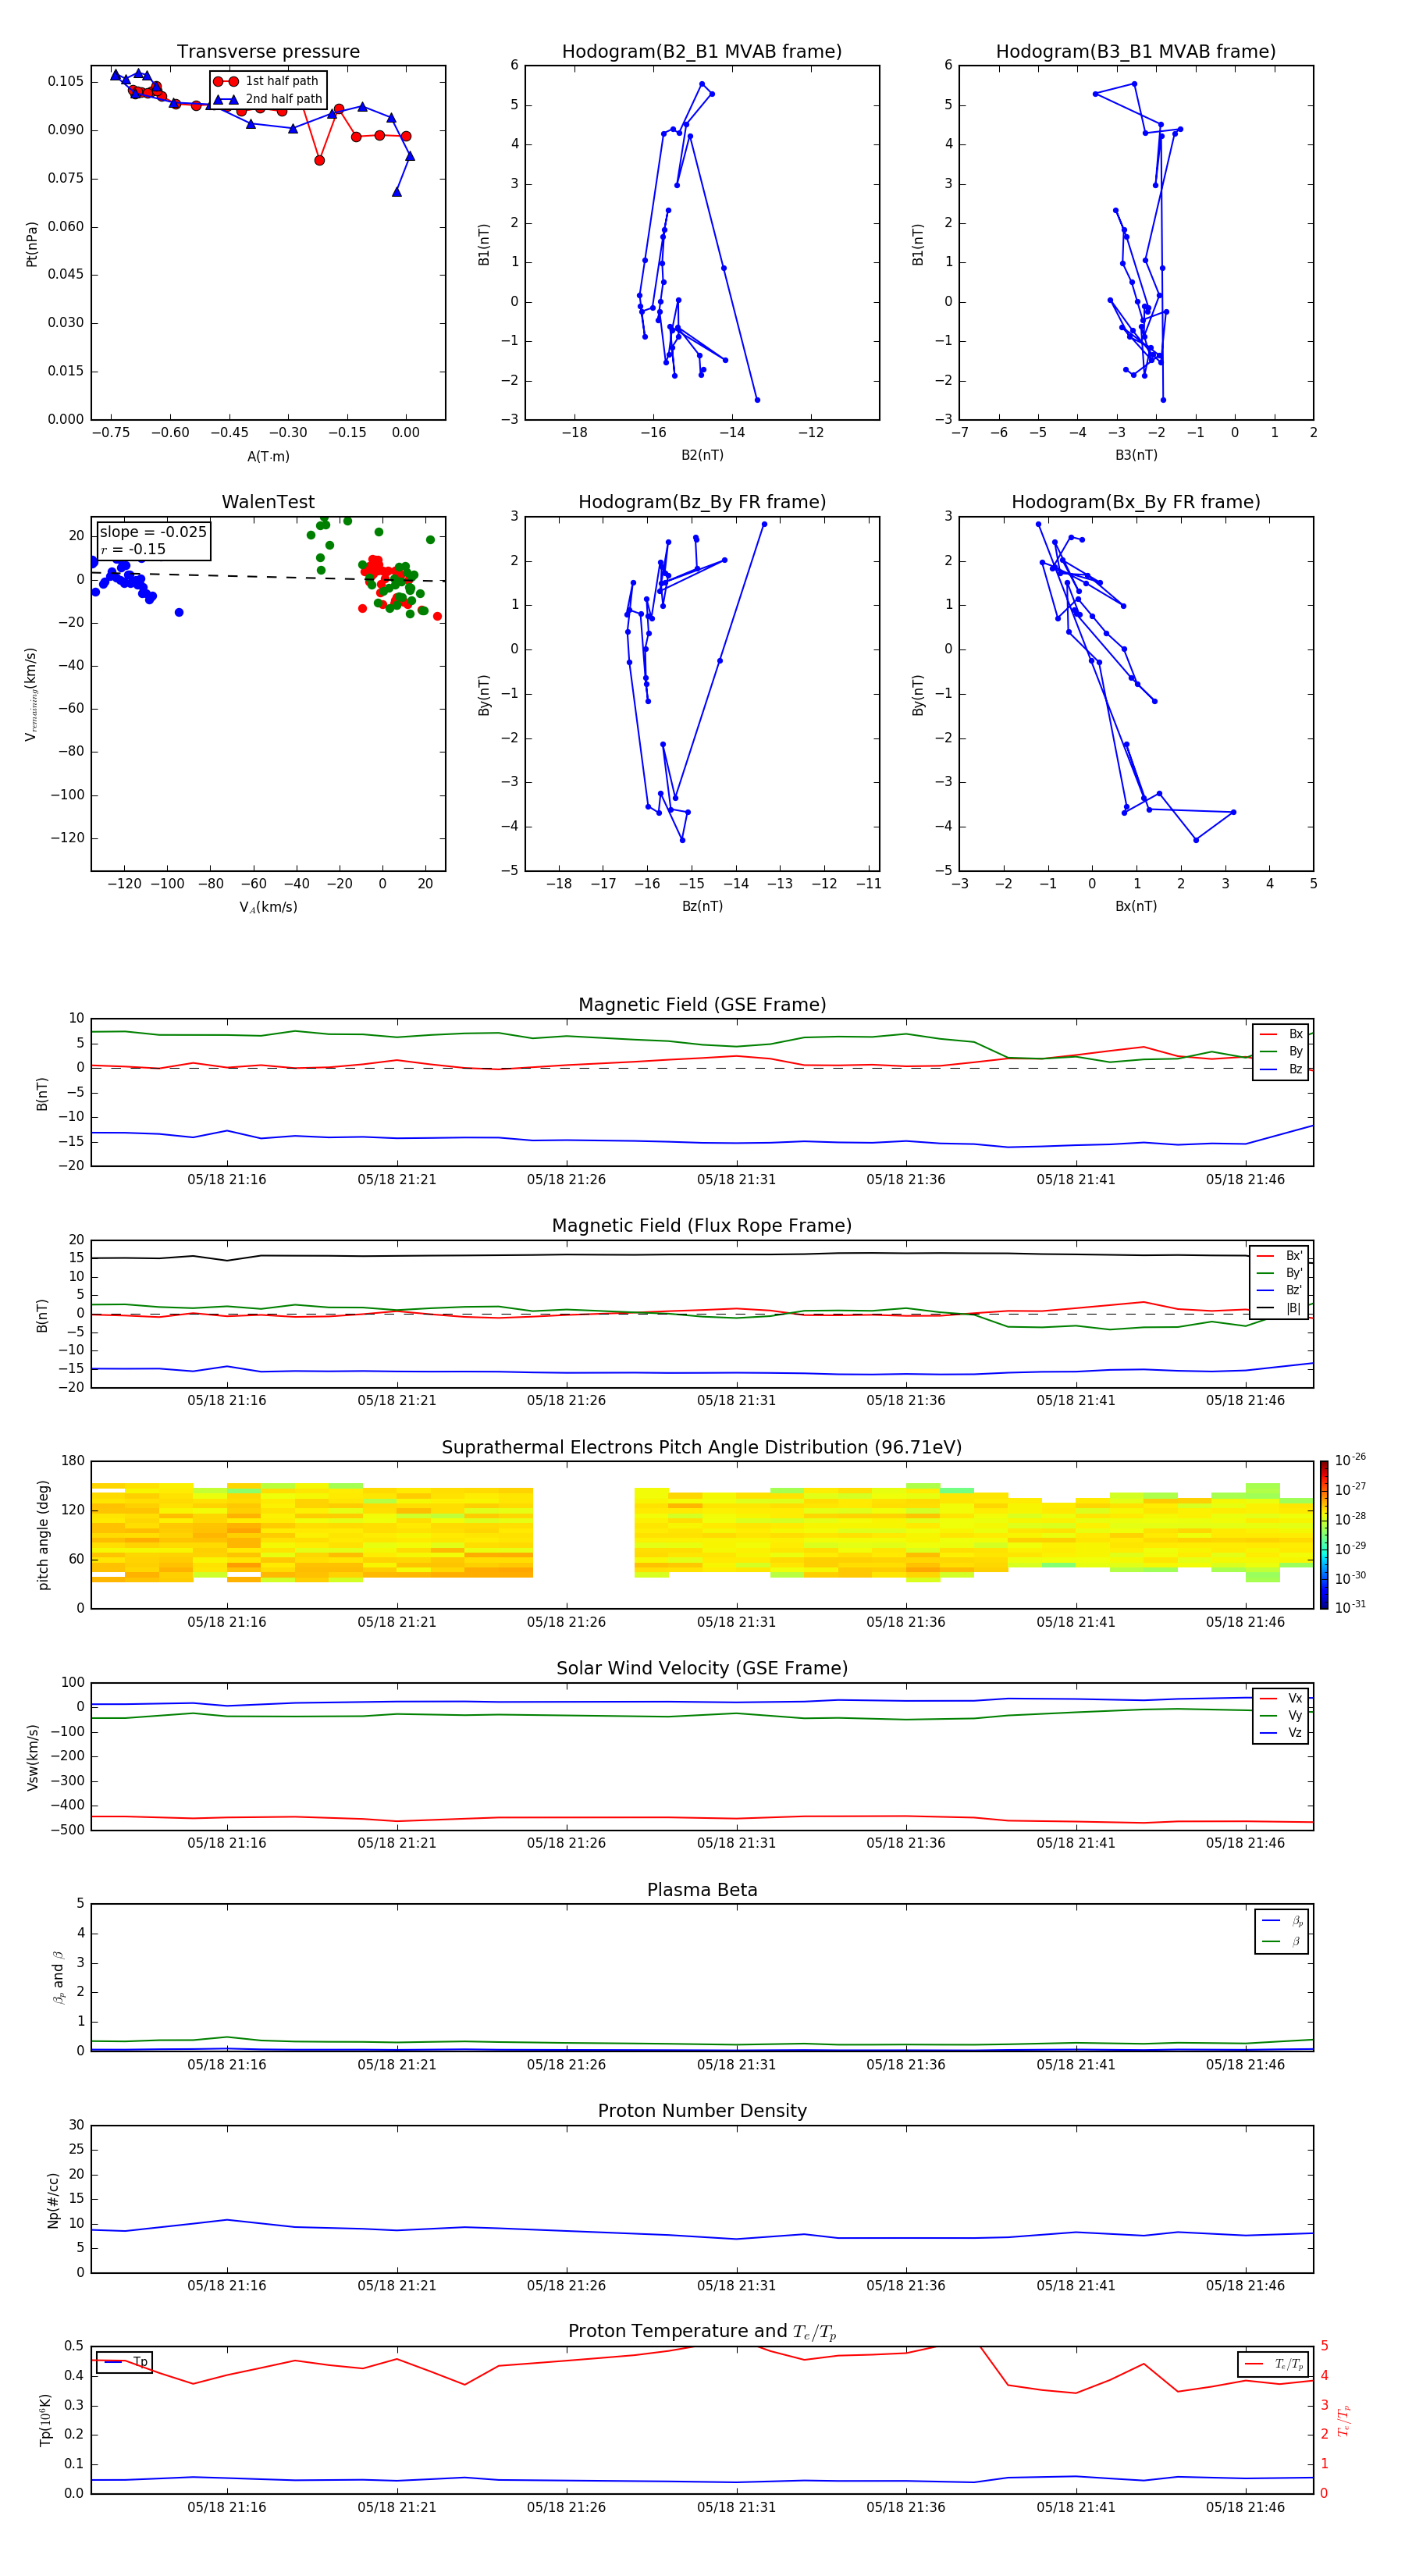
Task: Select the Vy legend entry
Action: [x=1281, y=1715]
